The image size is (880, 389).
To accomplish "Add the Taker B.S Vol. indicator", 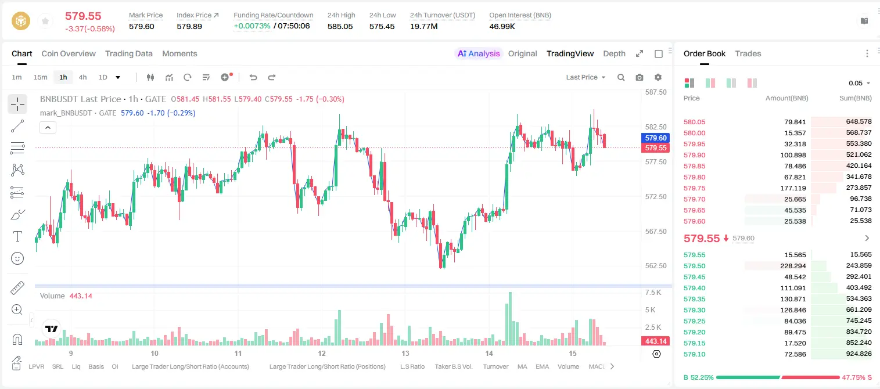I will point(454,366).
